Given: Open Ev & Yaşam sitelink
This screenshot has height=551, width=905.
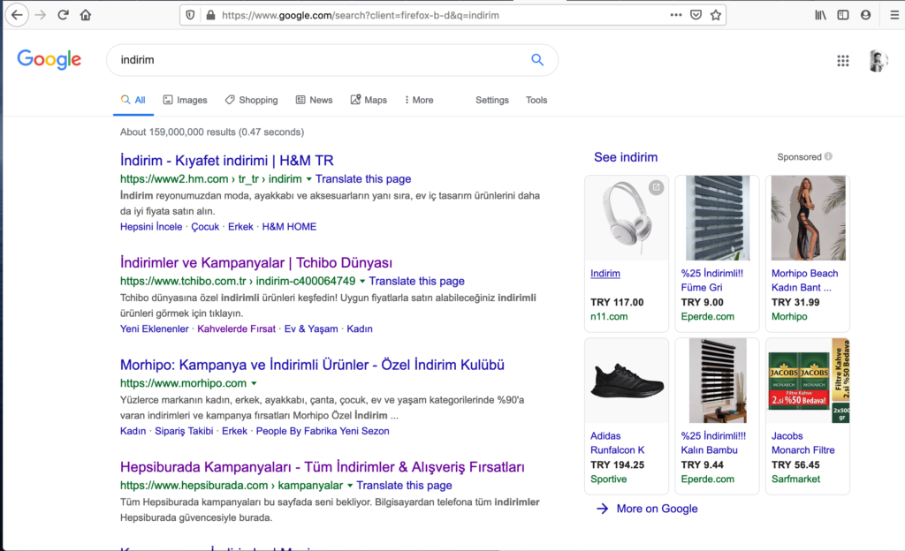Looking at the screenshot, I should tap(311, 328).
